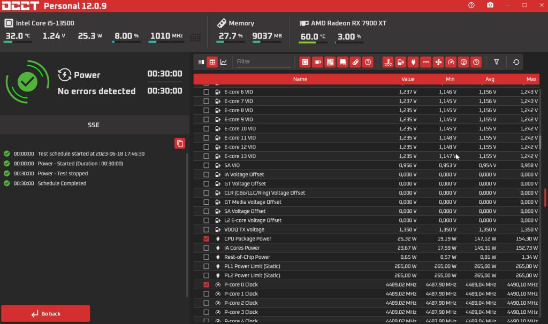Image resolution: width=548 pixels, height=324 pixels.
Task: Click the GPU temperature 60.0 °C reading
Action: coord(313,36)
